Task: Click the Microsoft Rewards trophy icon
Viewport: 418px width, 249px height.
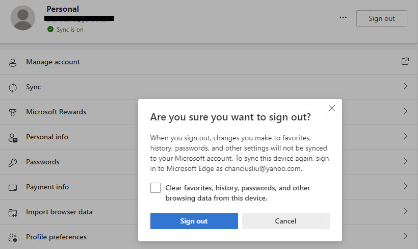Action: (x=13, y=112)
